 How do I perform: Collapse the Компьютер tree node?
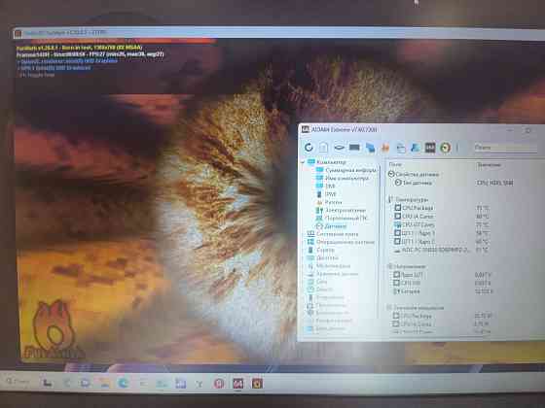(303, 162)
